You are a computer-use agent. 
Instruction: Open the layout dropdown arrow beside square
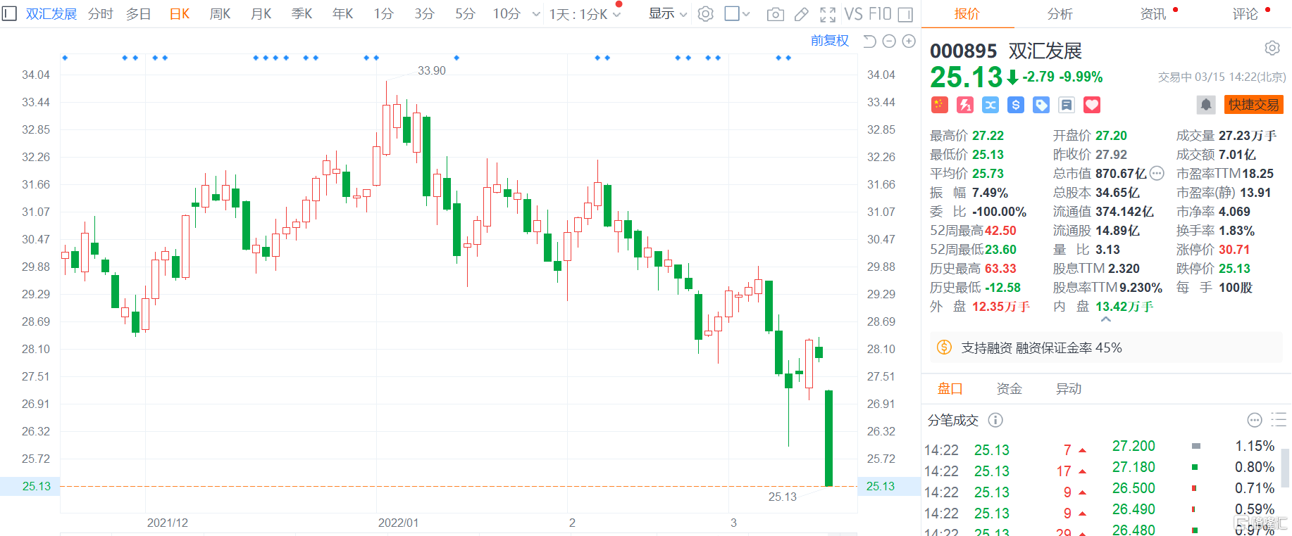pos(746,14)
